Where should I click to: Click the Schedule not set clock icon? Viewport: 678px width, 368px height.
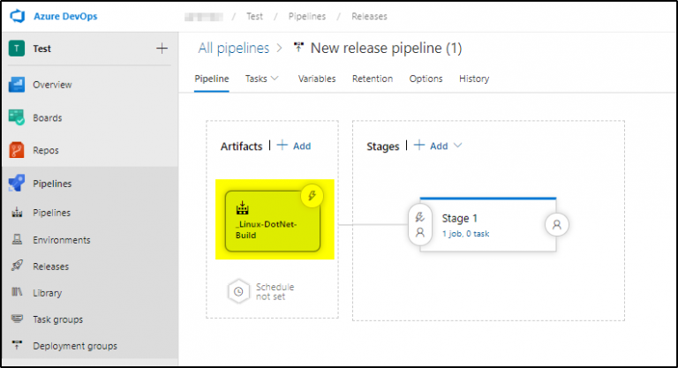(238, 292)
